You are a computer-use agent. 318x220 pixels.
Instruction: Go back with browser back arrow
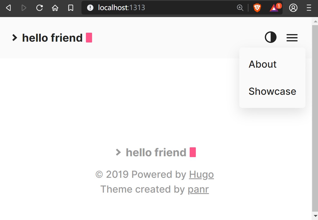[x=8, y=8]
